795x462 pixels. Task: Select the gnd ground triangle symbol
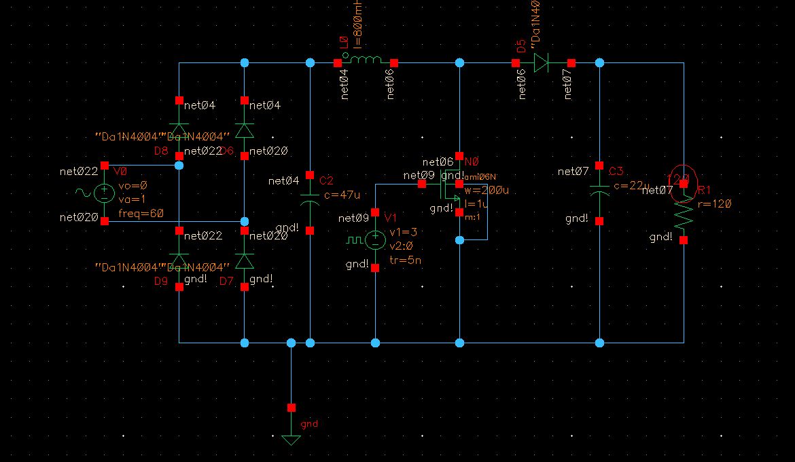point(291,440)
